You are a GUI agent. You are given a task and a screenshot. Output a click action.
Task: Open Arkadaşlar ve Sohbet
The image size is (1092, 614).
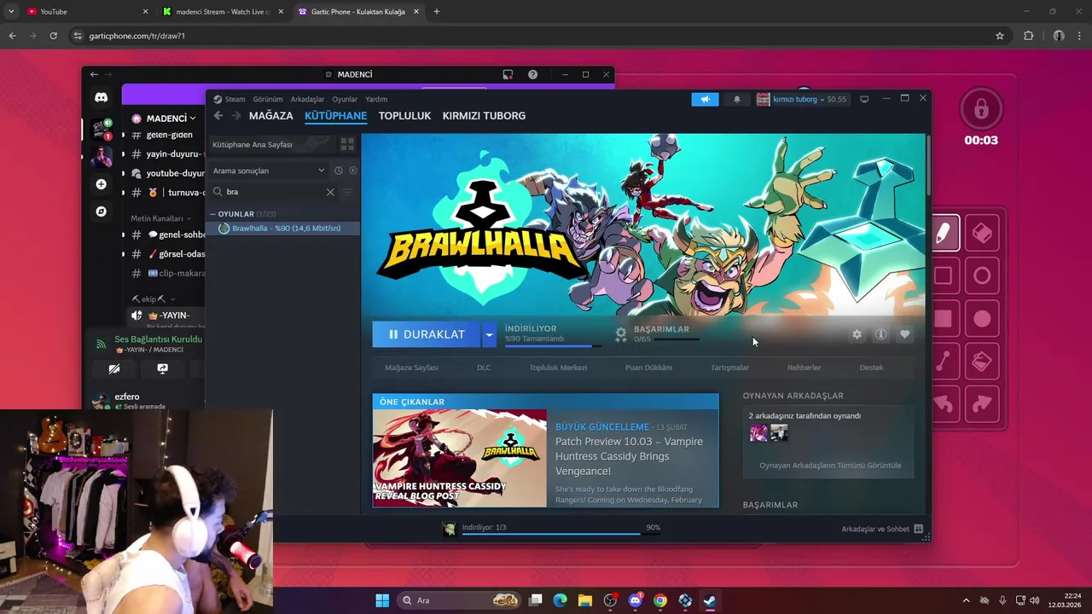click(881, 529)
